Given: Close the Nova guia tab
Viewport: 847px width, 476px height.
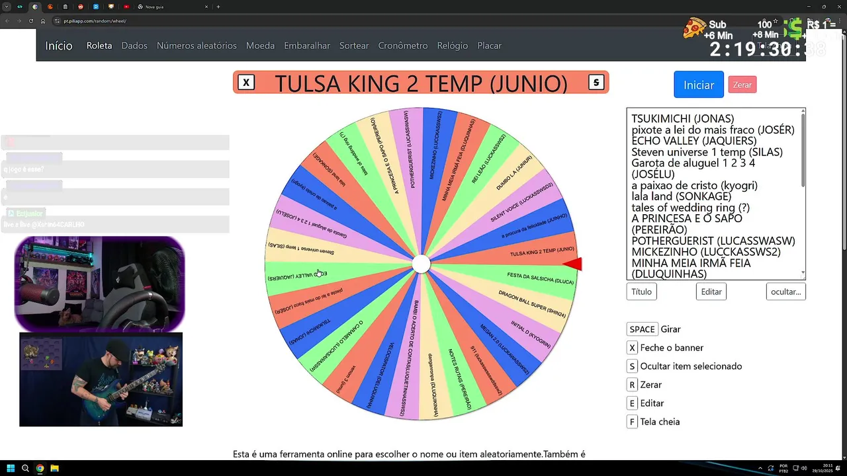Looking at the screenshot, I should [x=206, y=7].
